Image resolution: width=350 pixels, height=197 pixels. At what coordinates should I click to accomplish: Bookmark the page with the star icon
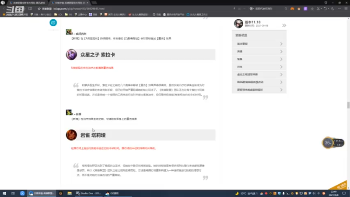point(39,9)
